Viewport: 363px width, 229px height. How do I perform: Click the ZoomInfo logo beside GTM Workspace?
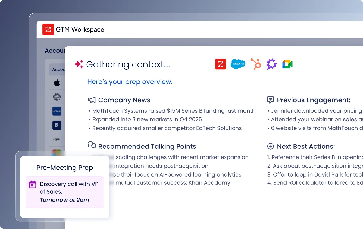48,29
